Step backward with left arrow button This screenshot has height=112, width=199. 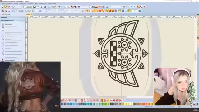point(132,7)
